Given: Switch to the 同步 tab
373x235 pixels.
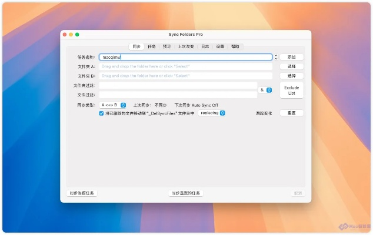Looking at the screenshot, I should pyautogui.click(x=136, y=46).
